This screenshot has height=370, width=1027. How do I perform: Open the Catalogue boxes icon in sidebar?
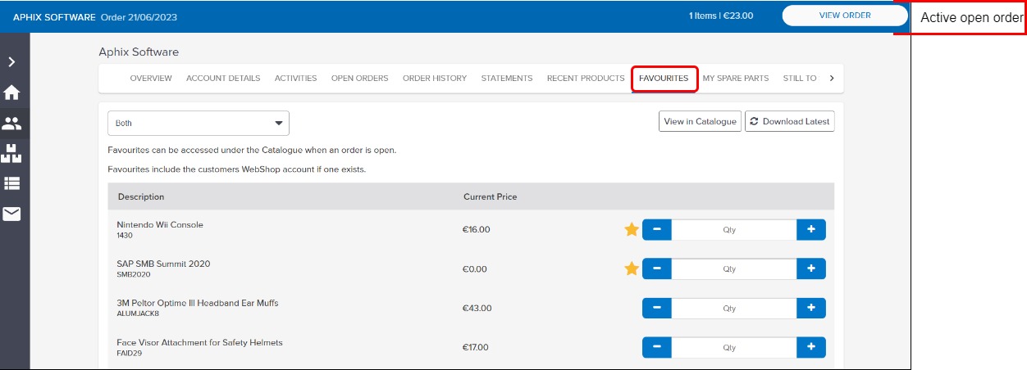12,153
